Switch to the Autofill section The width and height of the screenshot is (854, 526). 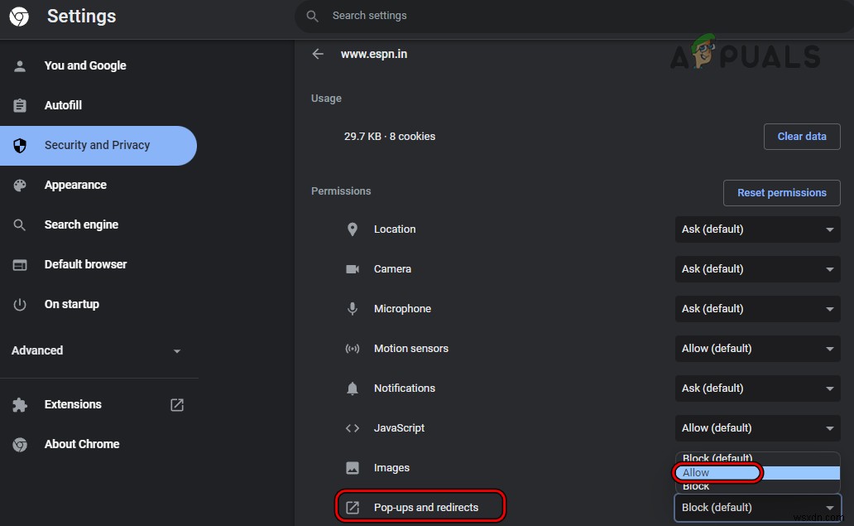(63, 105)
